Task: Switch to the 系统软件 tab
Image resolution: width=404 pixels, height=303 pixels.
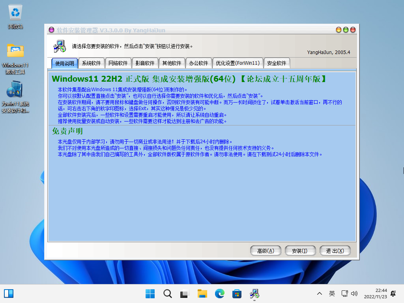Action: tap(91, 63)
